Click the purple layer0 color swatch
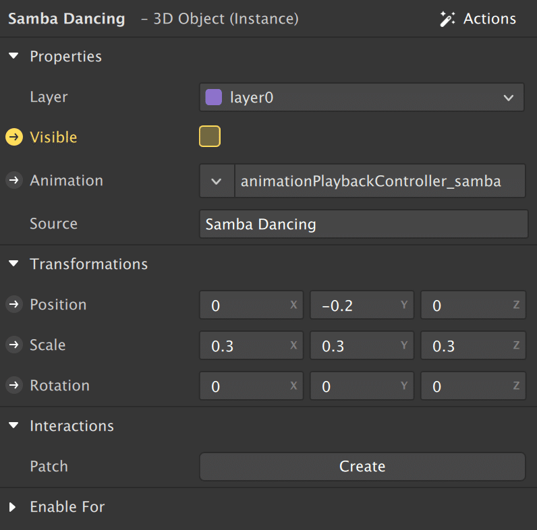The height and width of the screenshot is (530, 537). point(213,97)
